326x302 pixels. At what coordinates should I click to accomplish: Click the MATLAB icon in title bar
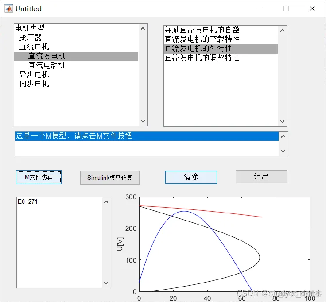click(8, 8)
